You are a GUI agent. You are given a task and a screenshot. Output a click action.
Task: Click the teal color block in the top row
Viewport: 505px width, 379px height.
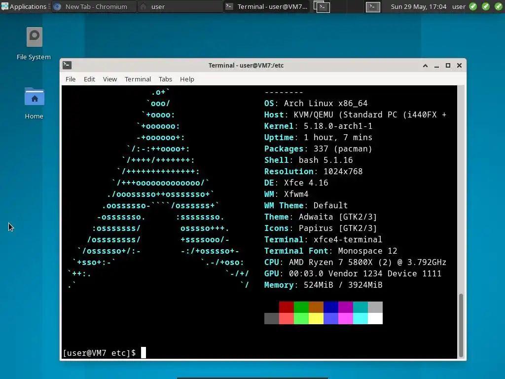click(x=361, y=307)
